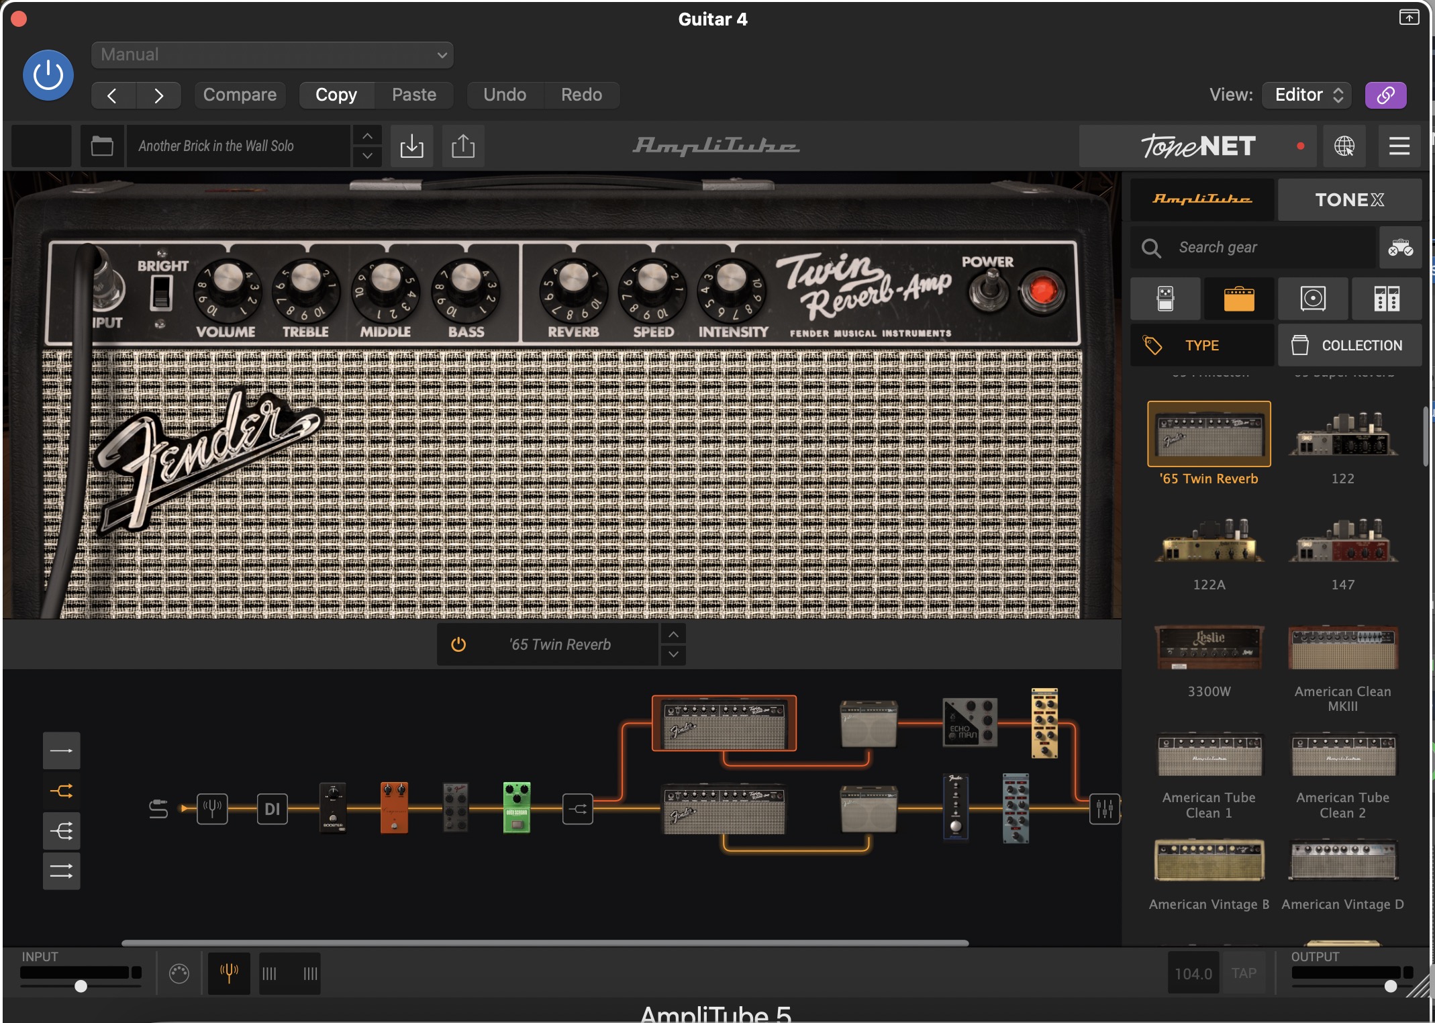Click the custom shop cart icon
This screenshot has height=1023, width=1435.
point(1401,247)
